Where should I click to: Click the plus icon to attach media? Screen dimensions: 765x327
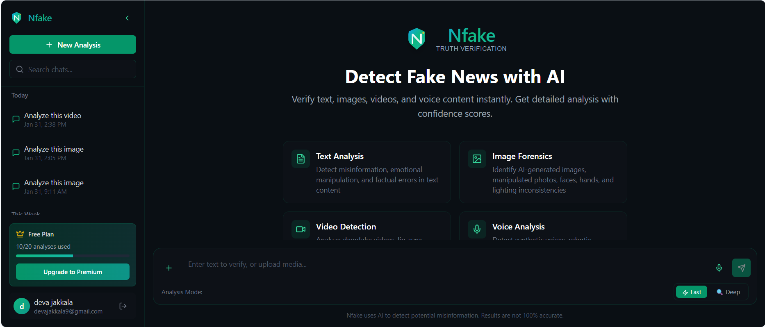click(x=169, y=268)
